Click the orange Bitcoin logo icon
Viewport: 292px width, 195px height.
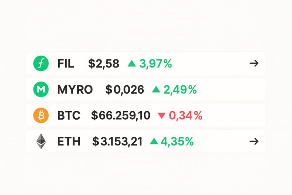coord(41,115)
